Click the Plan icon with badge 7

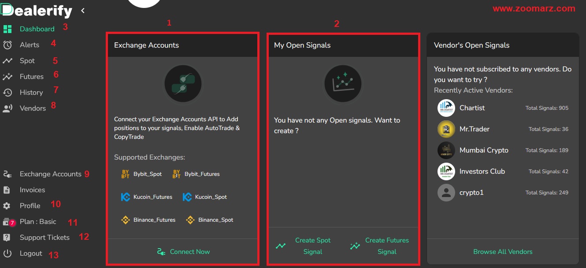click(x=9, y=222)
